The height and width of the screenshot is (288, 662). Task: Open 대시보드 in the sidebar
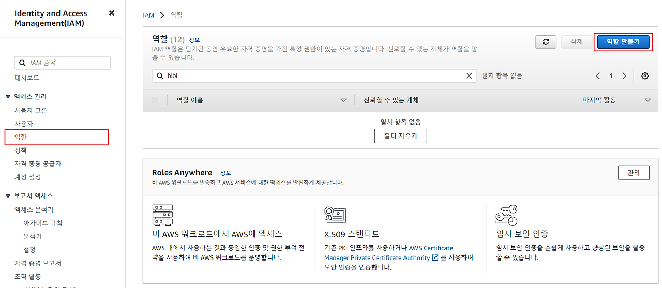coord(27,78)
